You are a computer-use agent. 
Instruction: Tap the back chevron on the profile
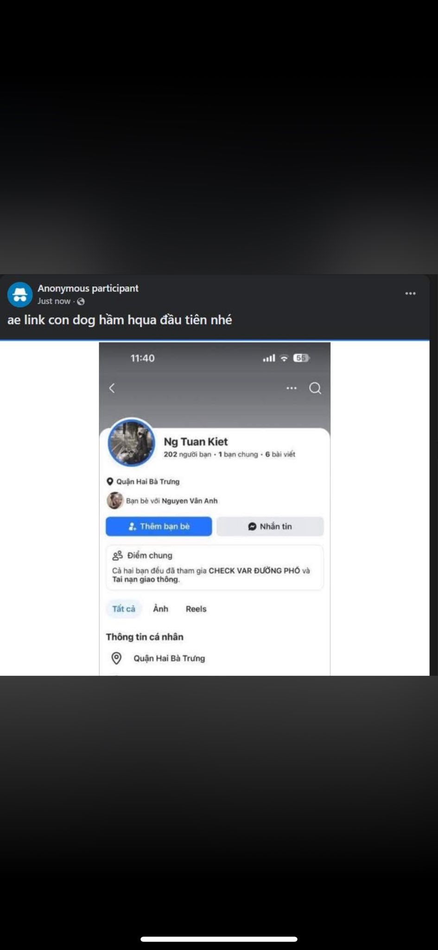[112, 388]
